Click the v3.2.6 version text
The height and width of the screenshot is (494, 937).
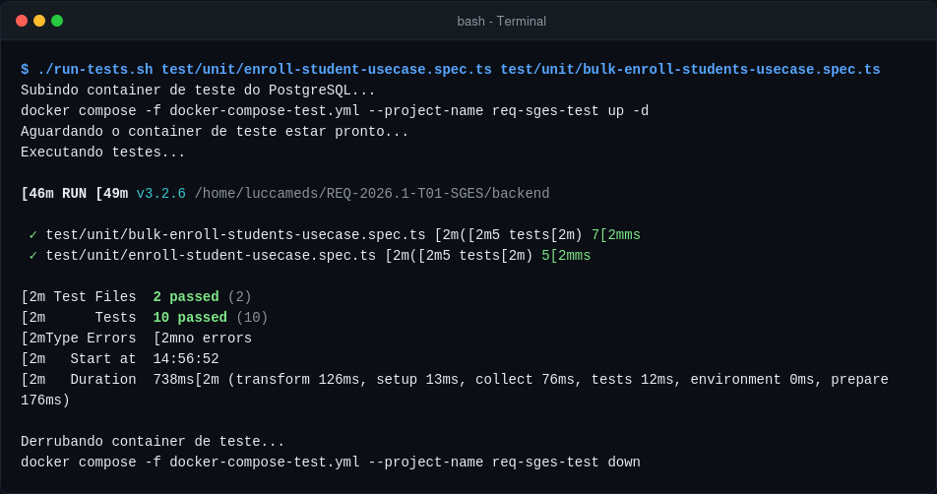click(x=160, y=194)
